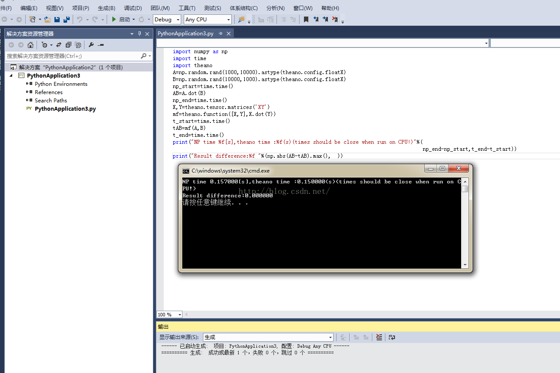Click the Save icon in toolbar
560x373 pixels.
[57, 19]
